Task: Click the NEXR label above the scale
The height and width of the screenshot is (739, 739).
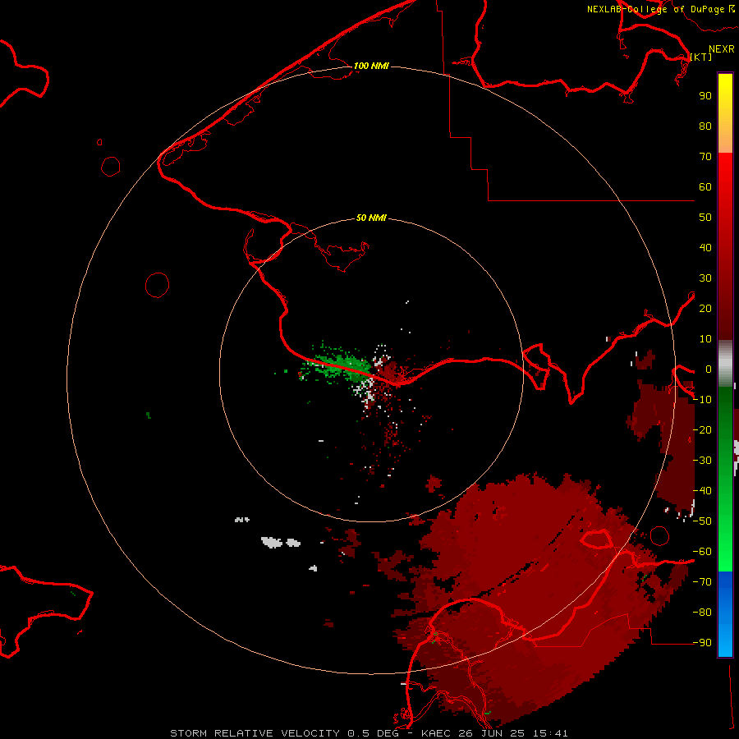Action: (x=721, y=49)
